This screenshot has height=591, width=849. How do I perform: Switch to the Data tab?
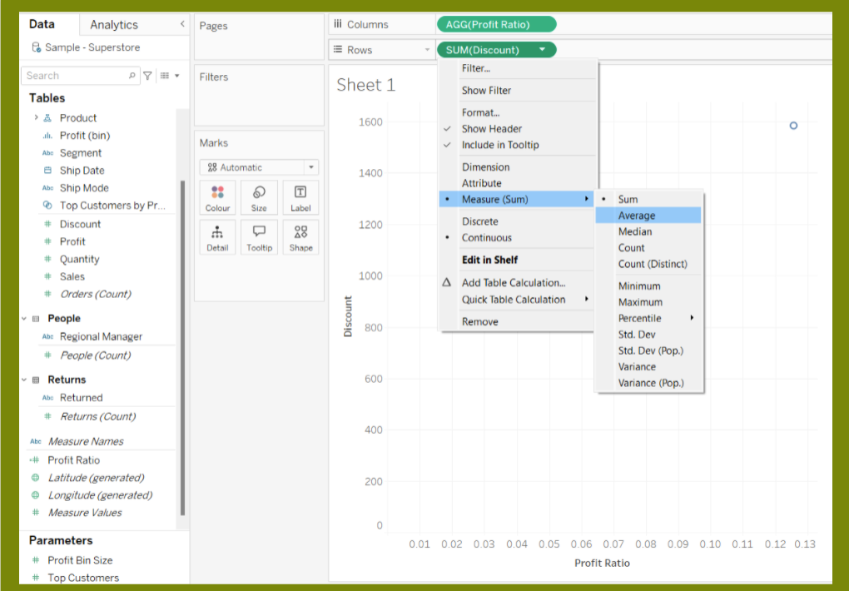[42, 24]
